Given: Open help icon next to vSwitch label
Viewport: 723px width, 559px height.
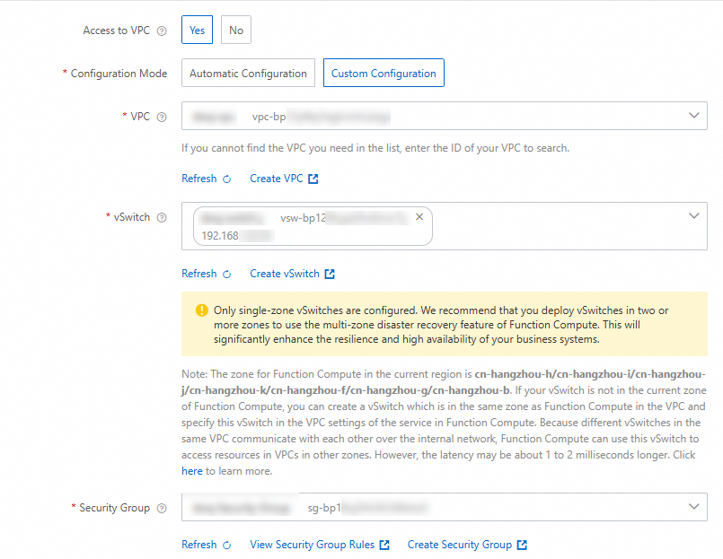Looking at the screenshot, I should click(162, 217).
